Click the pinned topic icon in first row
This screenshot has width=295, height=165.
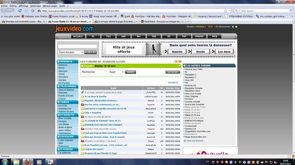click(82, 92)
